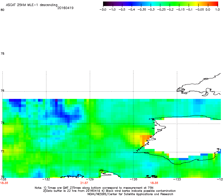Click the "NOAA/NESDIS/Center for Satellite Applications and Research" credit
223x196 pixels.
[x=130, y=194]
